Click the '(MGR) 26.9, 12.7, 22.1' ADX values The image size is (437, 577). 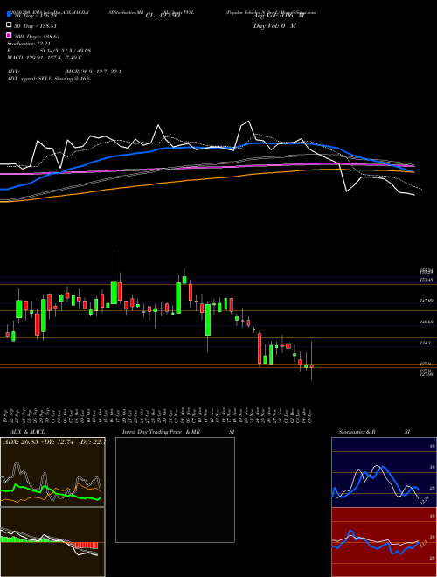tap(93, 72)
